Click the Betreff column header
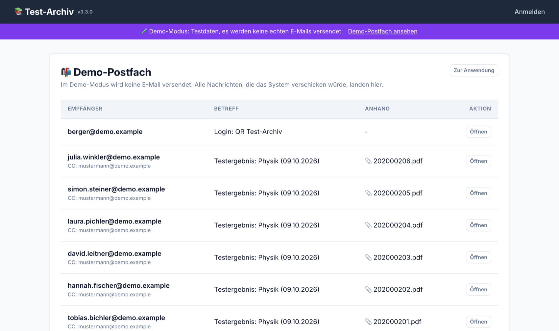The height and width of the screenshot is (331, 559). click(226, 109)
